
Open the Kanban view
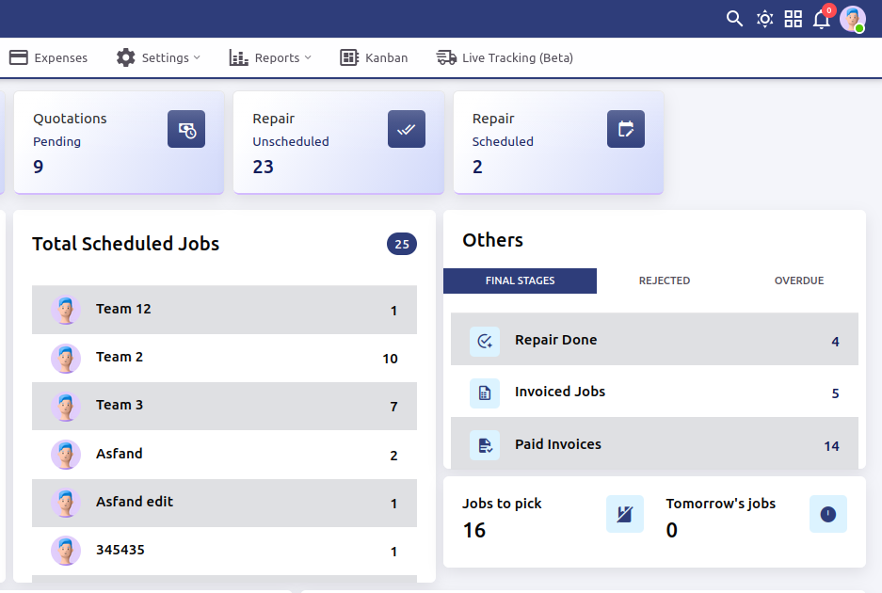click(x=374, y=57)
